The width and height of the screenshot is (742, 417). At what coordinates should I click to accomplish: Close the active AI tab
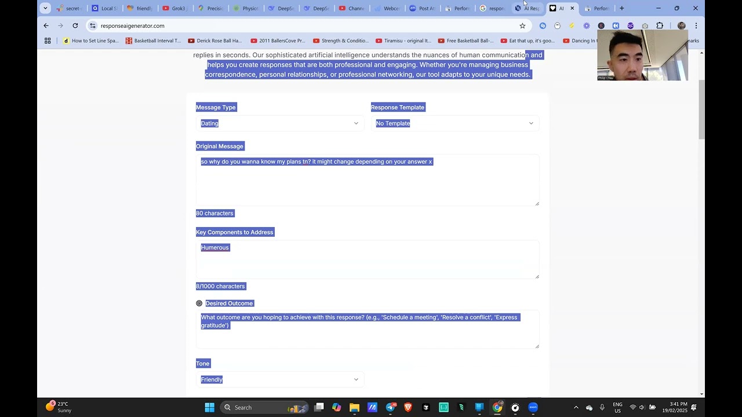(x=572, y=8)
